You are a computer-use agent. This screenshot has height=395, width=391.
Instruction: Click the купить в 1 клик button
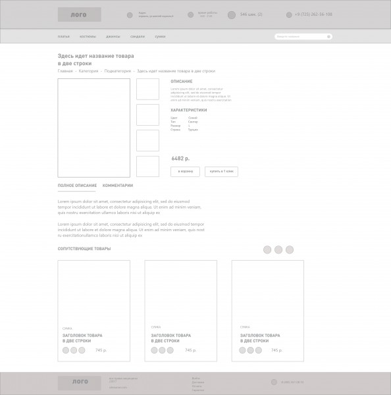pos(221,172)
